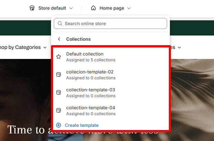Expand the Store default dropdown chevron

click(x=71, y=8)
